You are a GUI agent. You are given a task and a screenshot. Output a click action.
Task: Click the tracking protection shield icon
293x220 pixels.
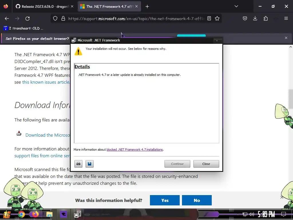pyautogui.click(x=55, y=19)
